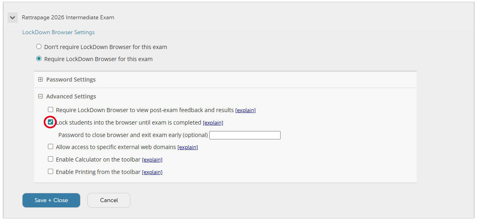Viewport: 477px width, 221px height.
Task: Collapse the Rattrapage 2026 Intermediate Exam chevron
Action: [x=12, y=18]
